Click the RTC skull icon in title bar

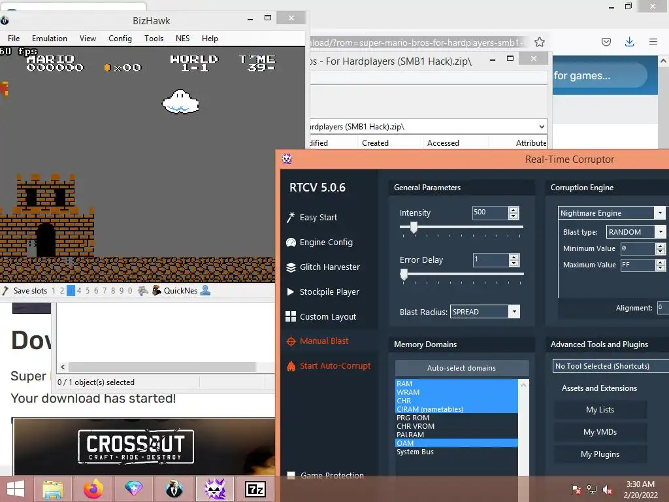coord(287,159)
